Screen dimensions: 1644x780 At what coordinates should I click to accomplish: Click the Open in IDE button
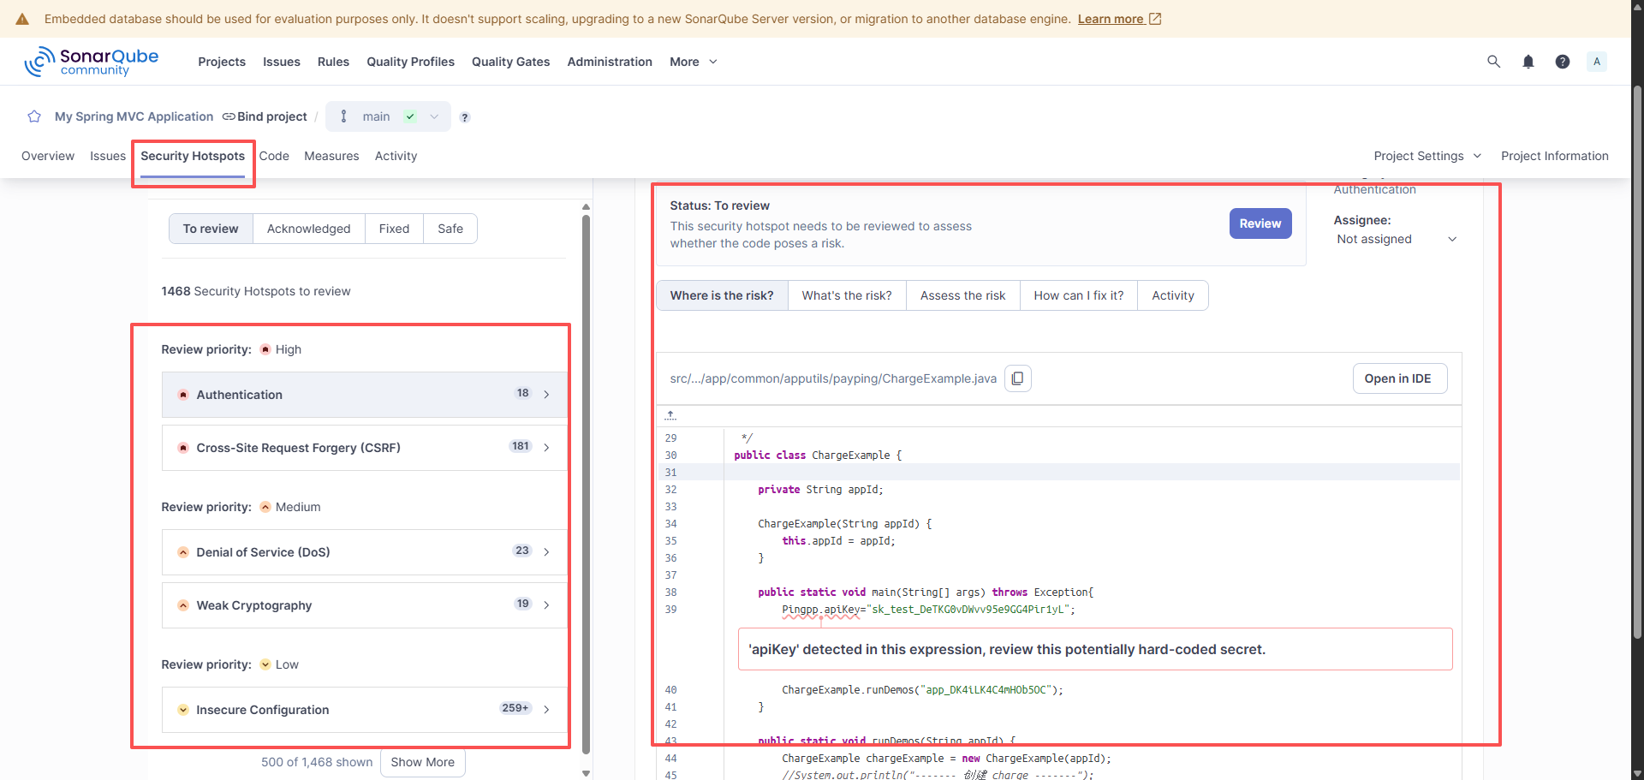1399,378
